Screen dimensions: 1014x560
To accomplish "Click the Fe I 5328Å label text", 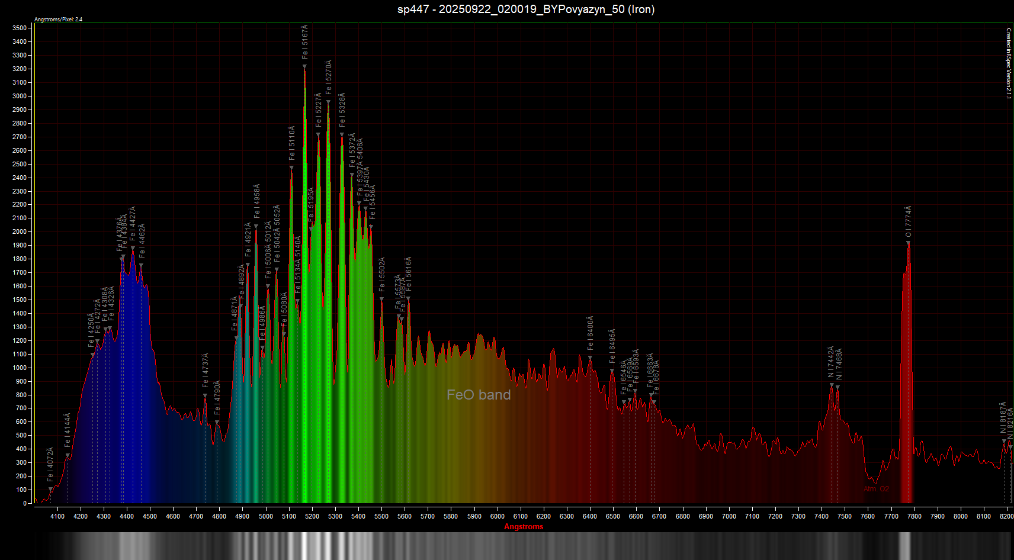I will point(342,110).
